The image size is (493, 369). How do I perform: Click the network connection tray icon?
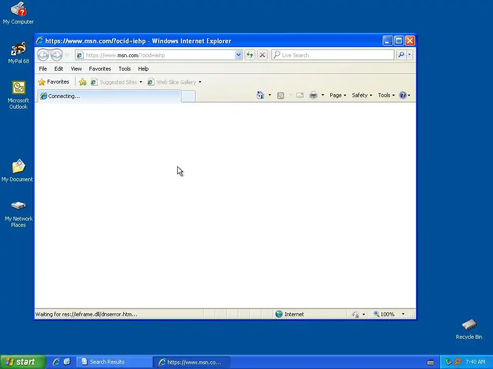[x=448, y=362]
